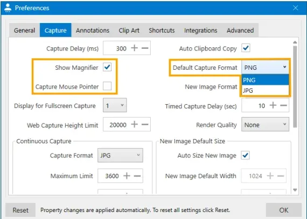Decrease Web Capture Height Limit minus icon
Screen dimensions: 307x219
click(145, 125)
